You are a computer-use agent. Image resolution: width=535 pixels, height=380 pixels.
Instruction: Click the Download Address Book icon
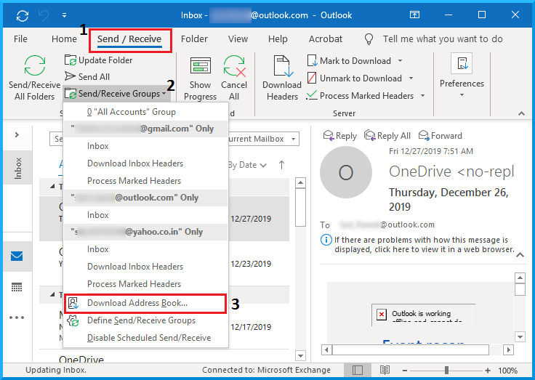73,303
